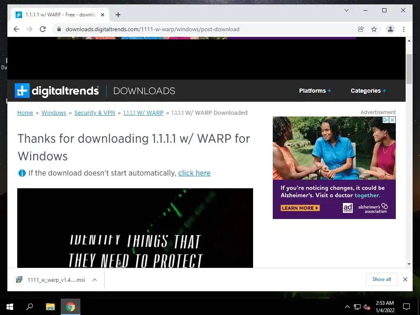Screen dimensions: 420x315
Task: Click the muted volume tray icon
Action: coord(367,307)
